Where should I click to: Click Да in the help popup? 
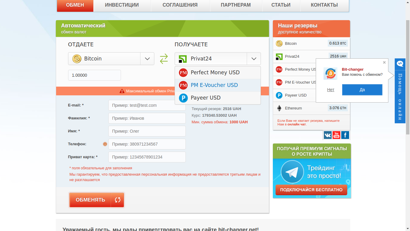(x=362, y=90)
